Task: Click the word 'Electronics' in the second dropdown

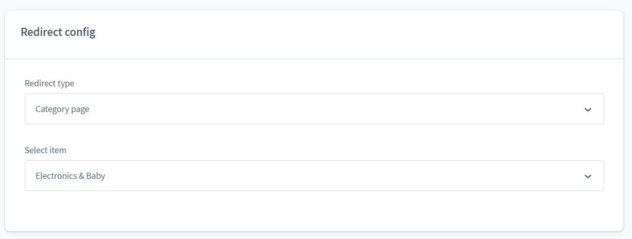Action: tap(56, 176)
